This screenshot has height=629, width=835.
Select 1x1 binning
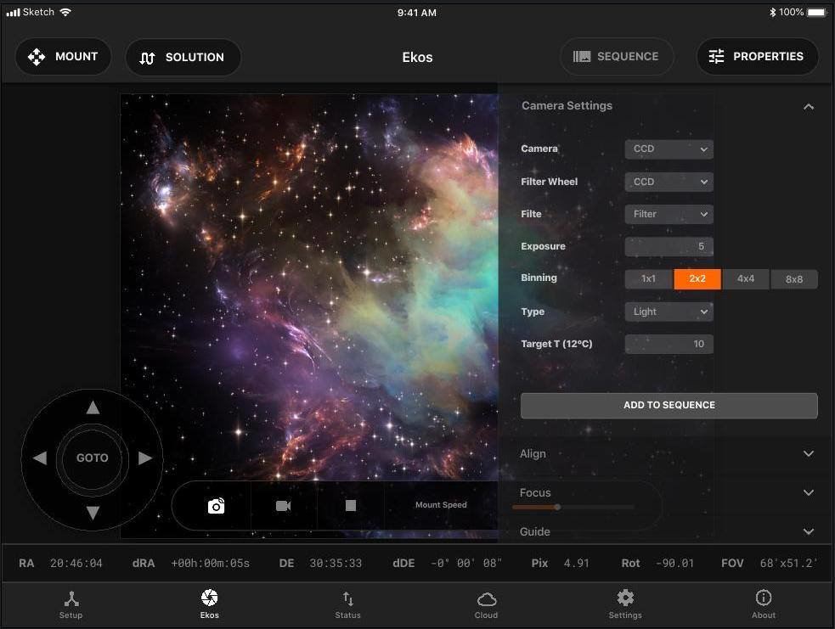tap(649, 278)
